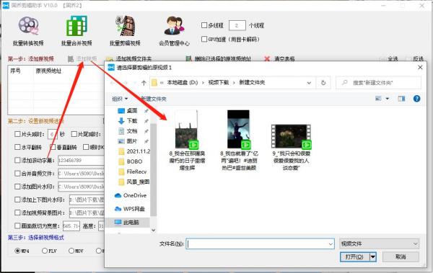Screen dimensions: 433x273
Task: Click 删除已选择的源视频地址 button
Action: pos(218,58)
